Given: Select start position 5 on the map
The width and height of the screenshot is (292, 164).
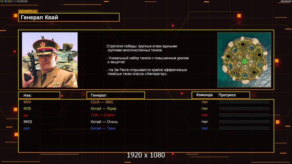Looking at the screenshot, I should 235,73.
